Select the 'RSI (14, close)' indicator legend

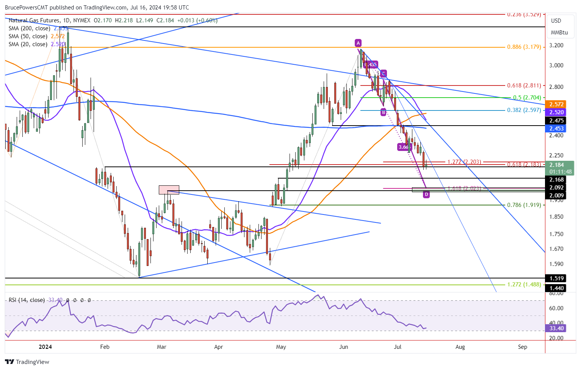(27, 300)
